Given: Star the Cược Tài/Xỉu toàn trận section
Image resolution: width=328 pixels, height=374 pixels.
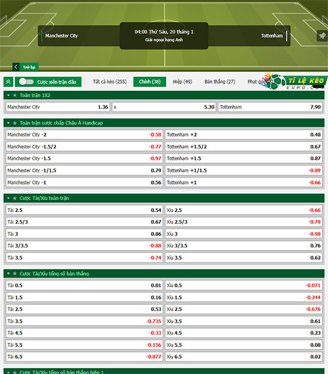Looking at the screenshot, I should 15,198.
